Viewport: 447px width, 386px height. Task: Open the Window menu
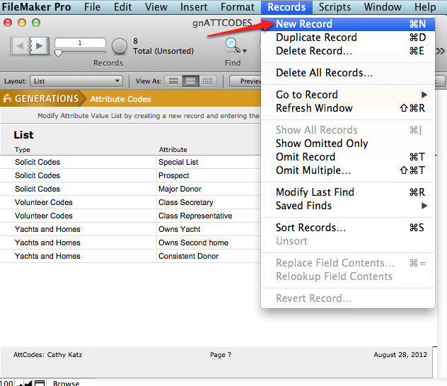pos(383,7)
